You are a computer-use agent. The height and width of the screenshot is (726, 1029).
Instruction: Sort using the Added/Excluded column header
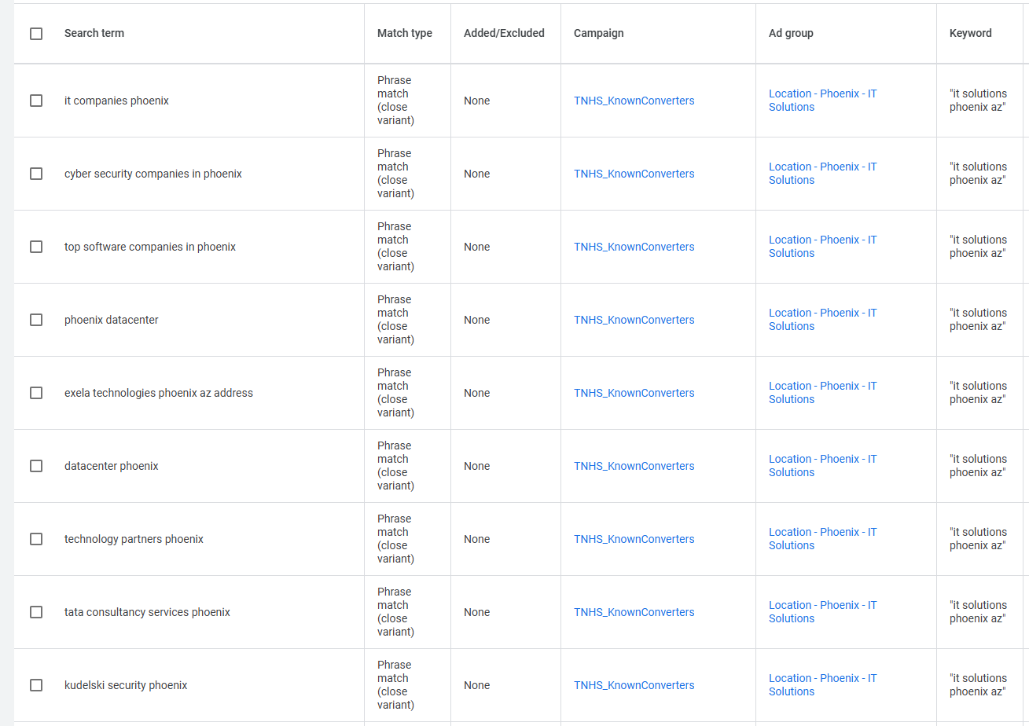504,33
